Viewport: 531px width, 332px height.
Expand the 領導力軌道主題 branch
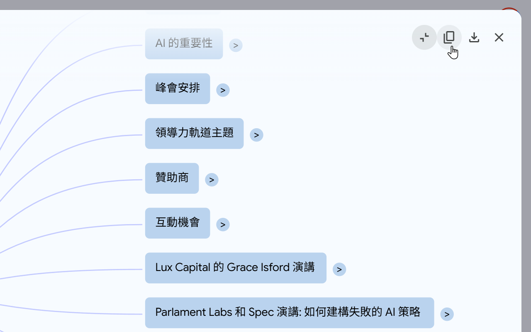pyautogui.click(x=256, y=134)
